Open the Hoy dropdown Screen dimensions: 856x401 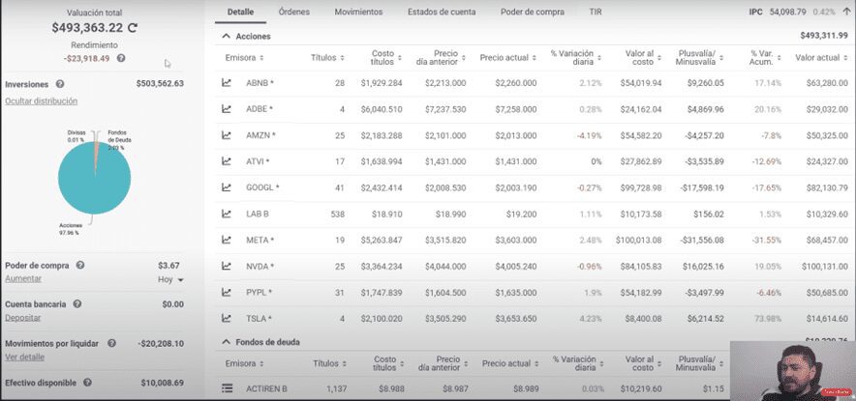(170, 279)
